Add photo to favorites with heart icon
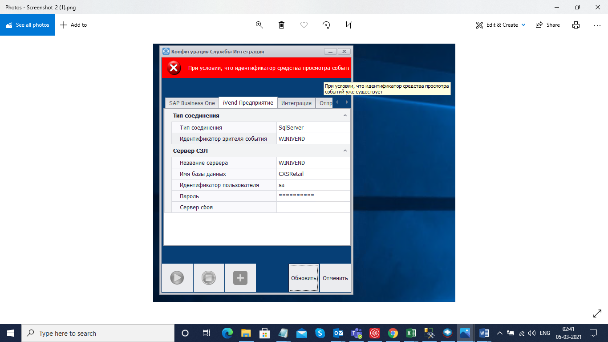The width and height of the screenshot is (608, 342). click(304, 25)
